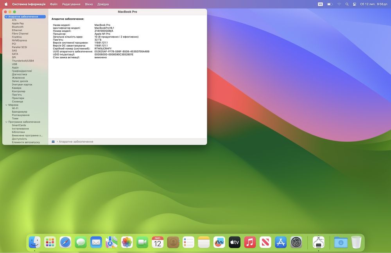Select Зчитувач карток in the sidebar
The height and width of the screenshot is (253, 391).
[x=22, y=84]
